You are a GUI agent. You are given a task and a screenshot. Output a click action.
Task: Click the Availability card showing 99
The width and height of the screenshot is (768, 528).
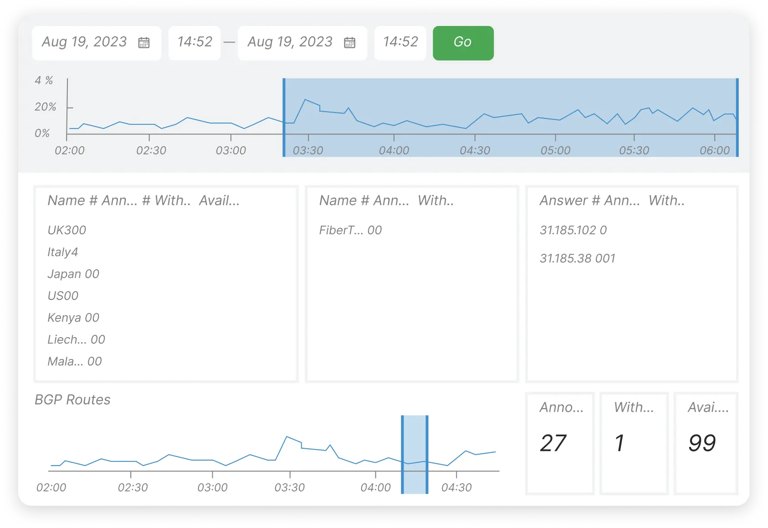click(707, 443)
